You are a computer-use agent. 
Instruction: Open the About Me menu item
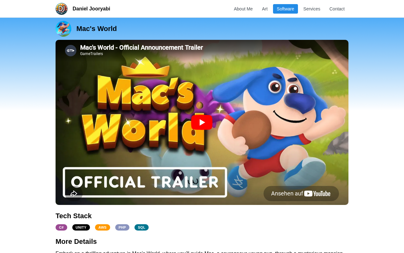[x=243, y=9]
